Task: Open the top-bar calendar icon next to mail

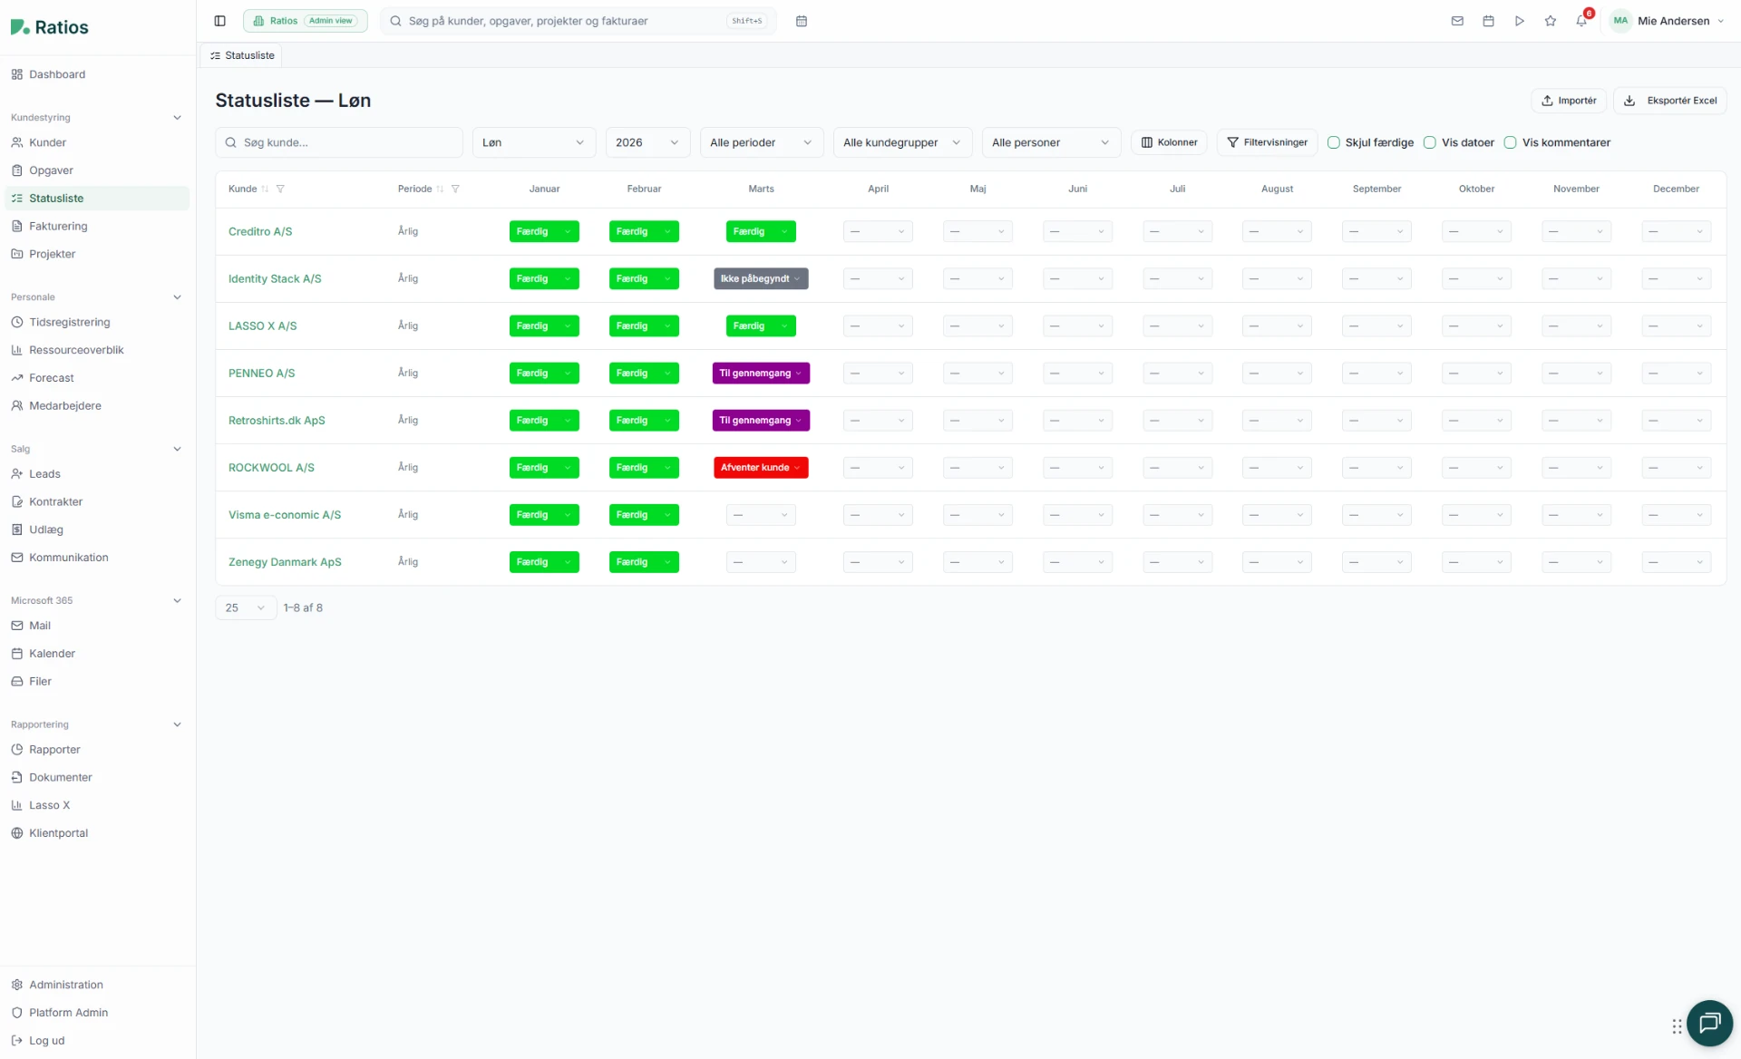Action: (x=1488, y=21)
